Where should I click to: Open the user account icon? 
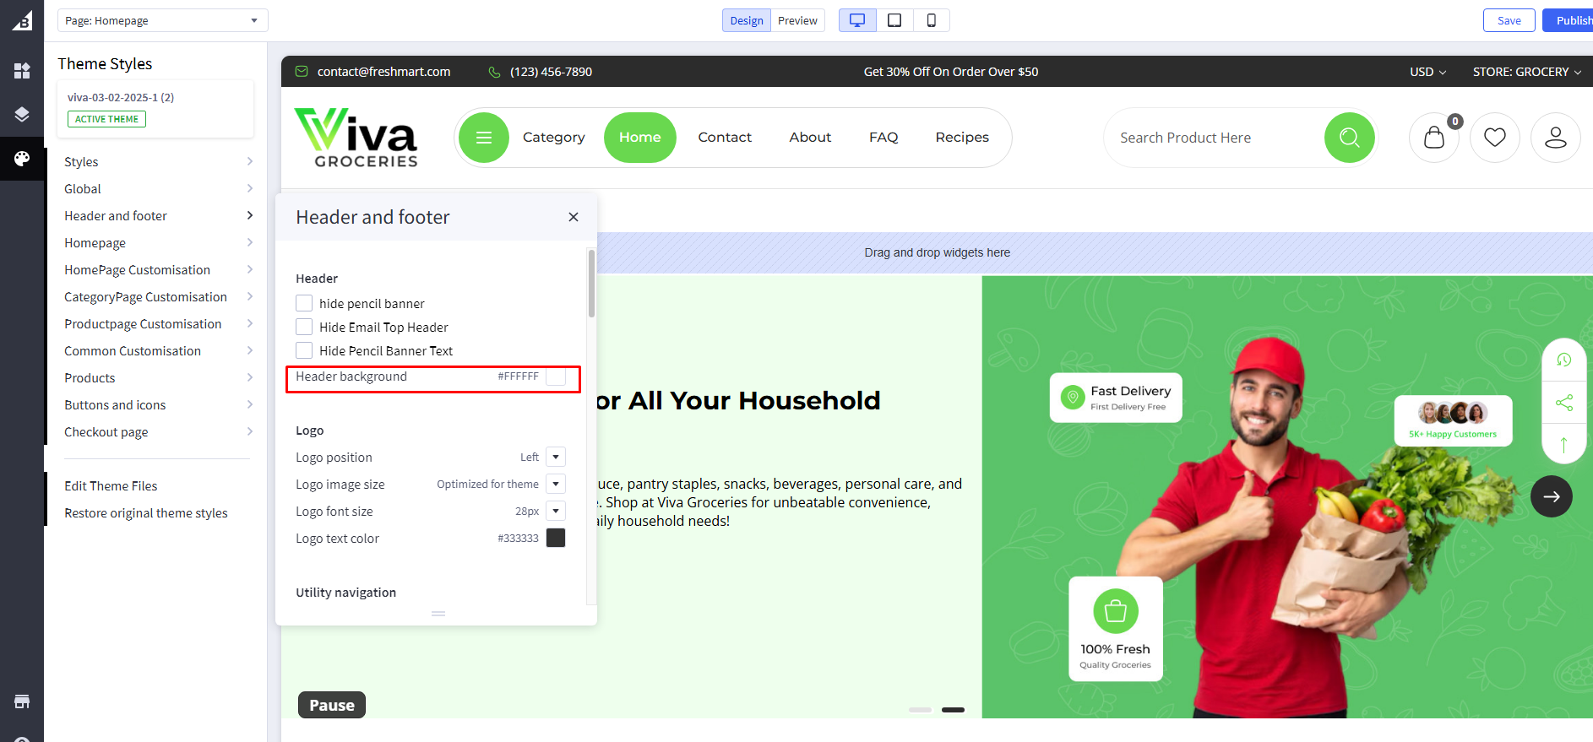[1556, 138]
